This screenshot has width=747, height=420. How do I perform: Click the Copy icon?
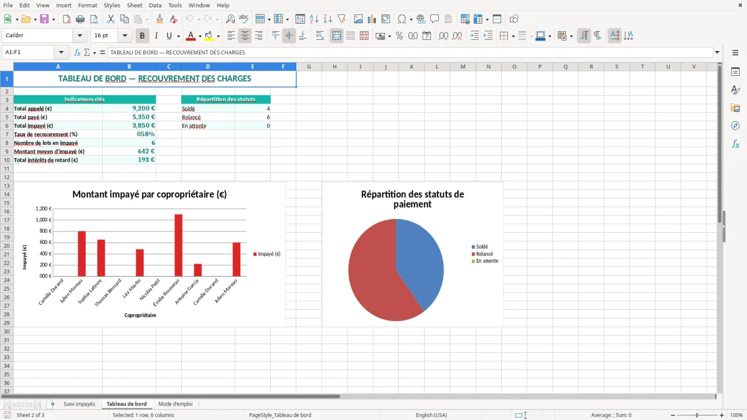125,19
